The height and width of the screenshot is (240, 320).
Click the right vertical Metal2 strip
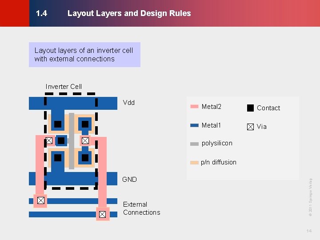(x=103, y=172)
